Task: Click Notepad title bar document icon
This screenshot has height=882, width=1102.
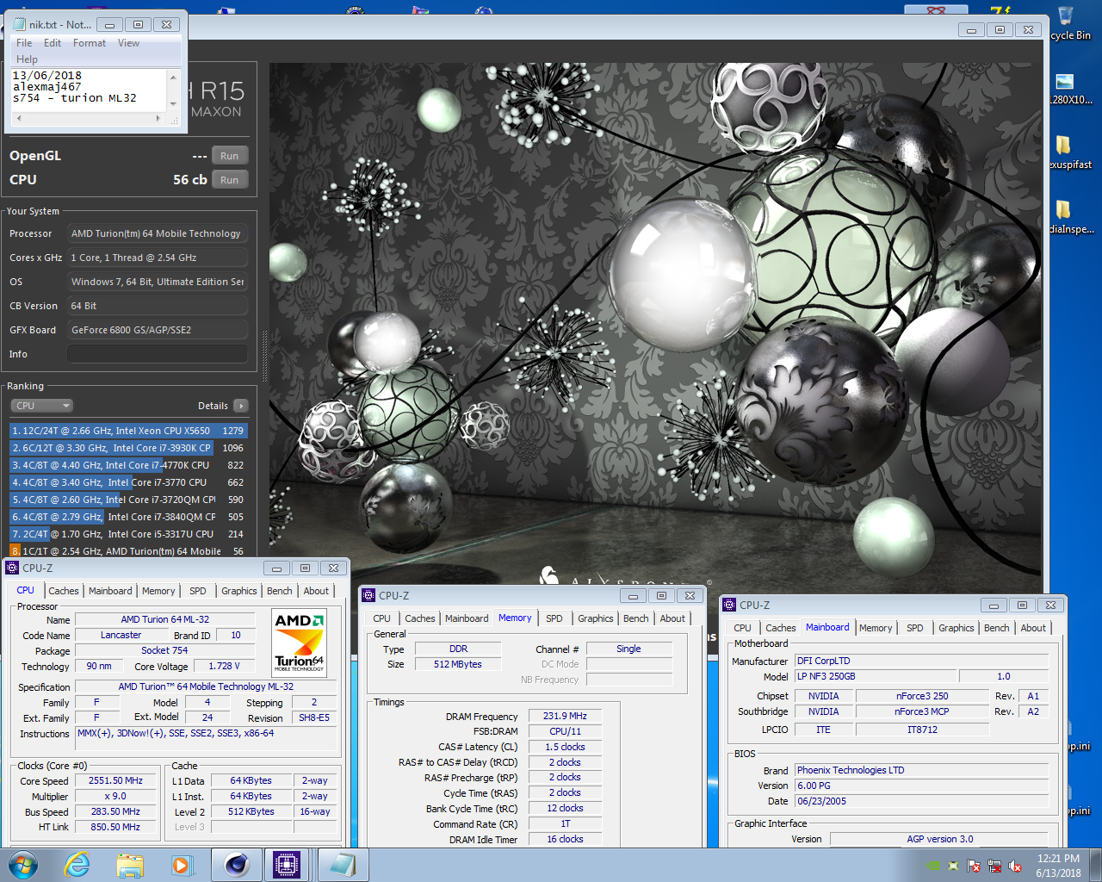Action: point(19,24)
